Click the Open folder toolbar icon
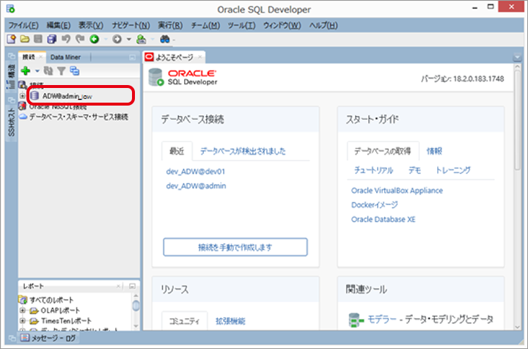 (25, 39)
